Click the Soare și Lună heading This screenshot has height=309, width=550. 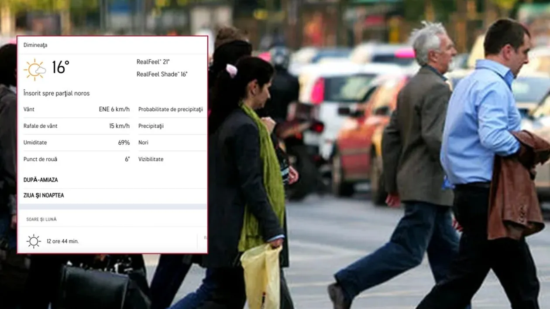41,219
